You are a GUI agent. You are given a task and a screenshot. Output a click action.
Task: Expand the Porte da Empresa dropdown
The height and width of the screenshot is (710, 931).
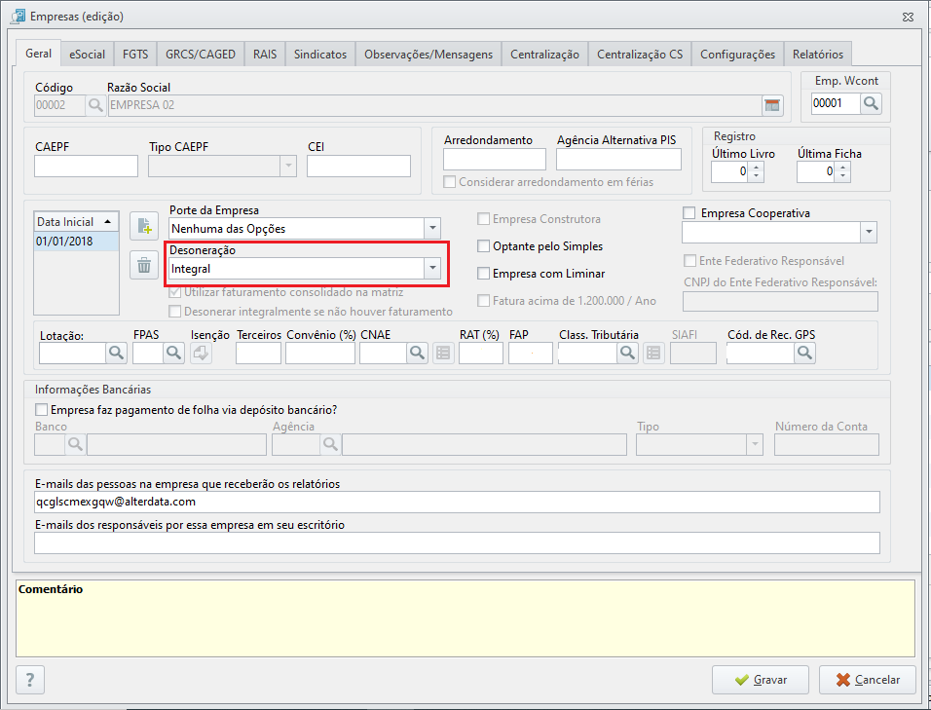(x=431, y=229)
